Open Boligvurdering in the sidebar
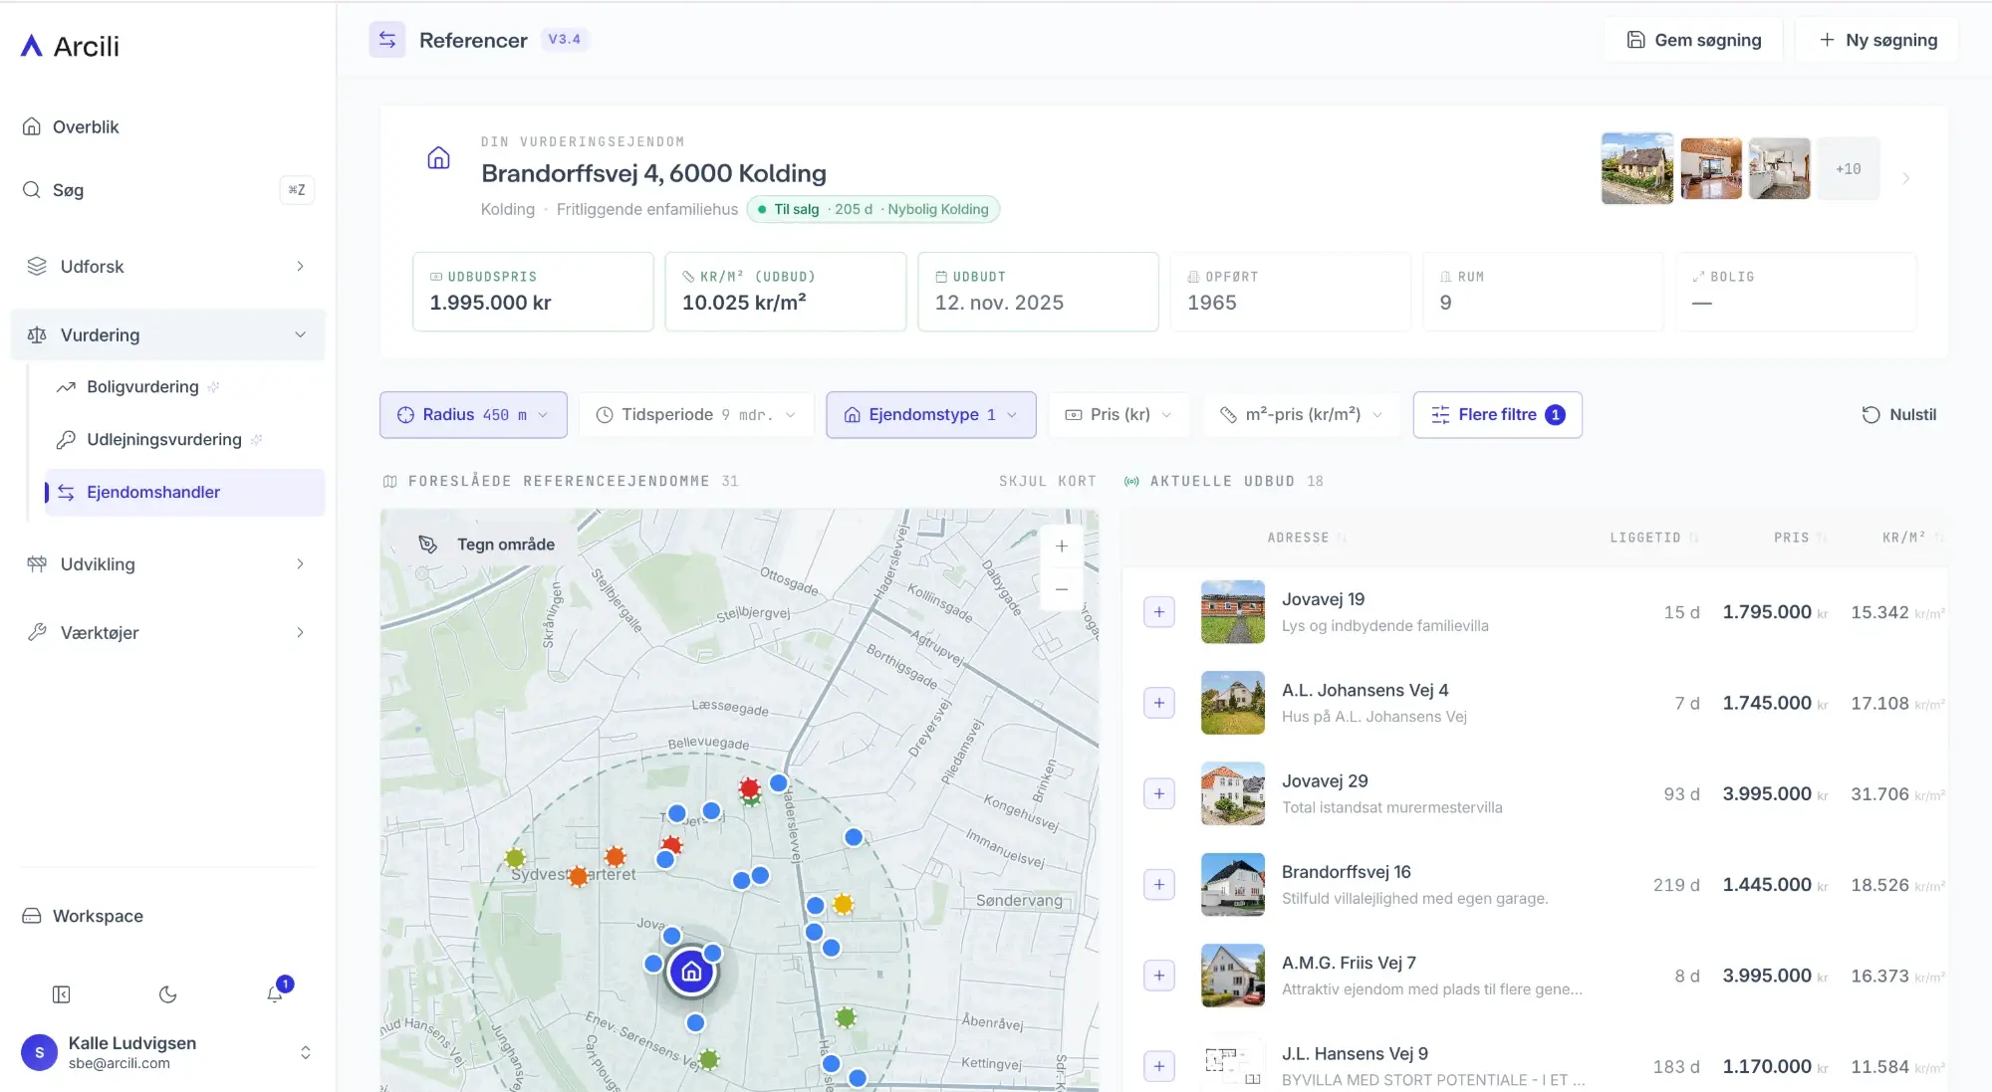The image size is (1992, 1092). (x=184, y=386)
